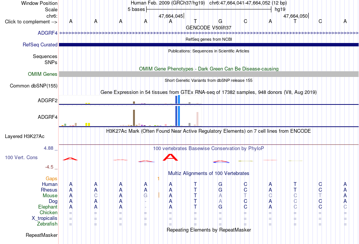Click the Rhesus alignment row label
This screenshot has width=359, height=244.
pos(49,190)
